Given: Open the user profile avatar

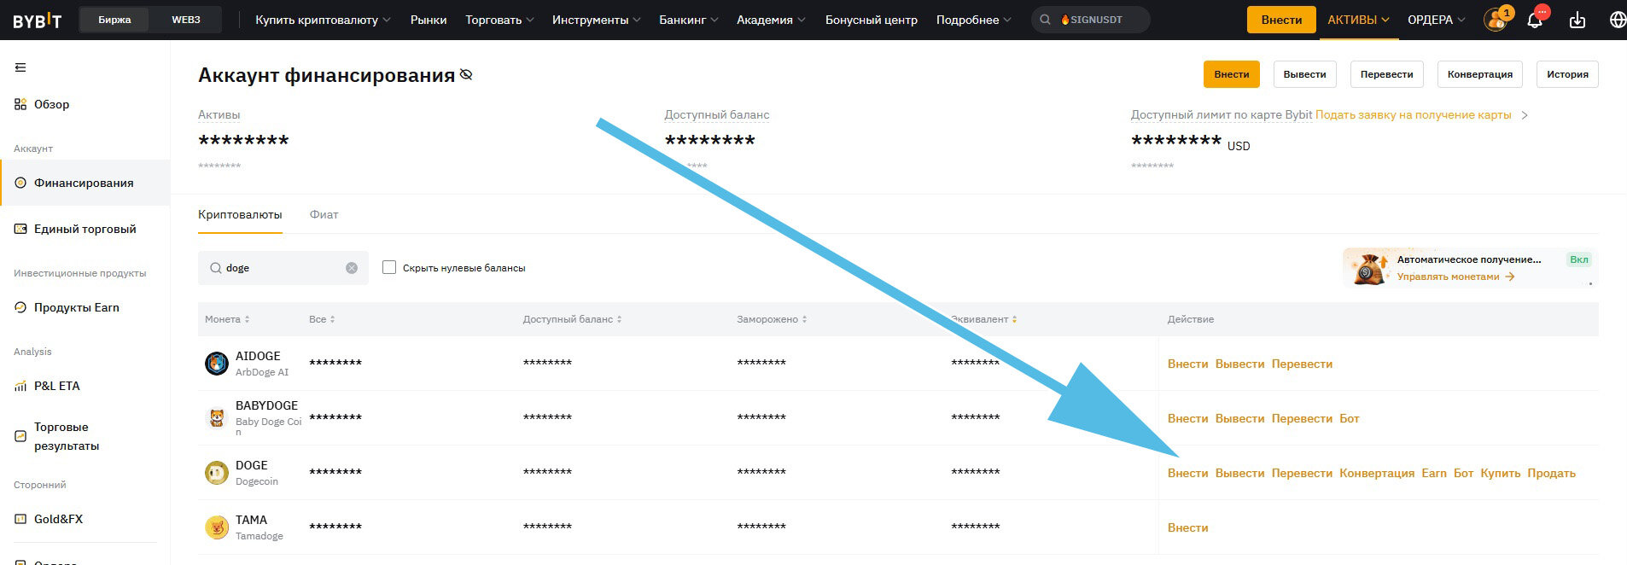Looking at the screenshot, I should click(x=1496, y=19).
